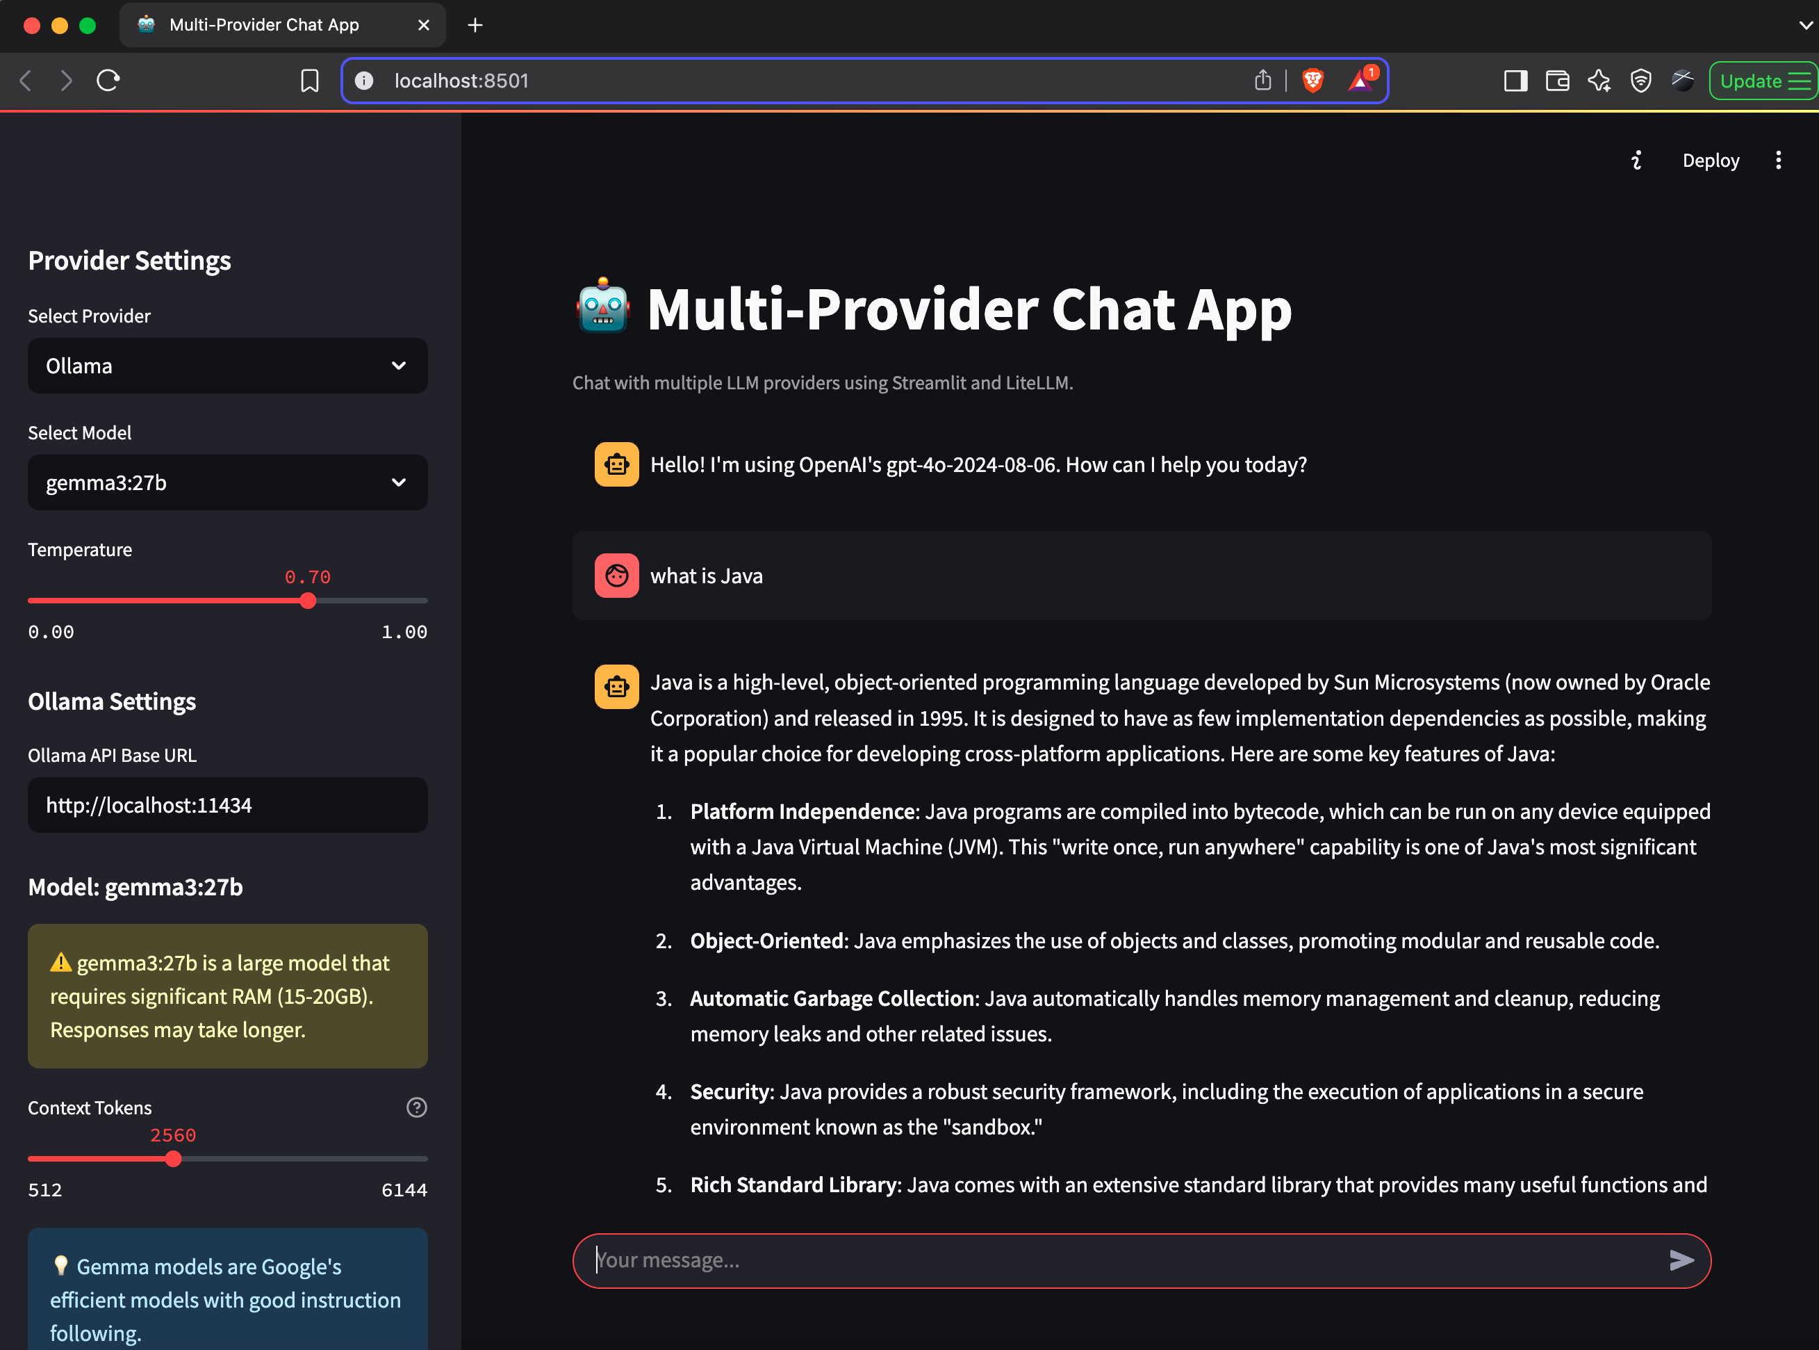Click the Streamlit running status icon
The width and height of the screenshot is (1819, 1350).
(1636, 160)
